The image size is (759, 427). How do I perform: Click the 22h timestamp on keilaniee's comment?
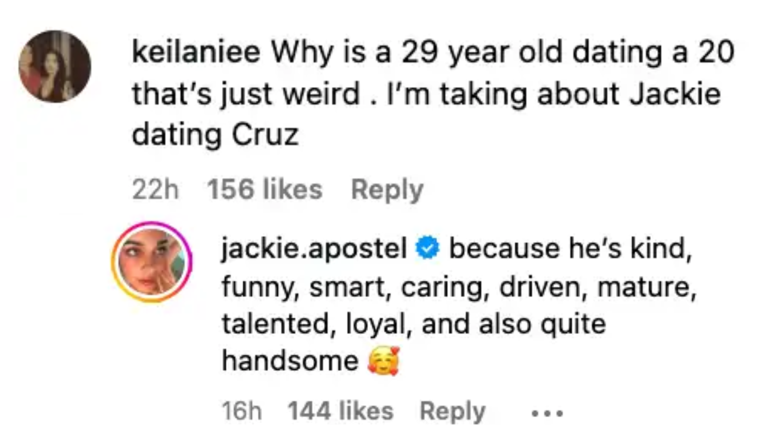coord(155,189)
